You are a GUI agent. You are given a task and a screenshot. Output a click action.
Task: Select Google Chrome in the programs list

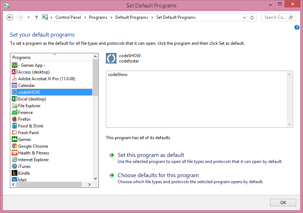click(33, 146)
